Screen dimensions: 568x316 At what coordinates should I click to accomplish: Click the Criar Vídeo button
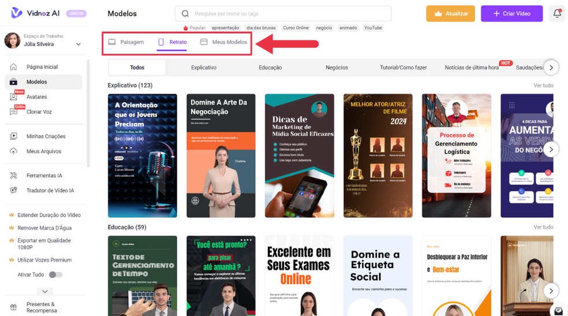(x=511, y=13)
